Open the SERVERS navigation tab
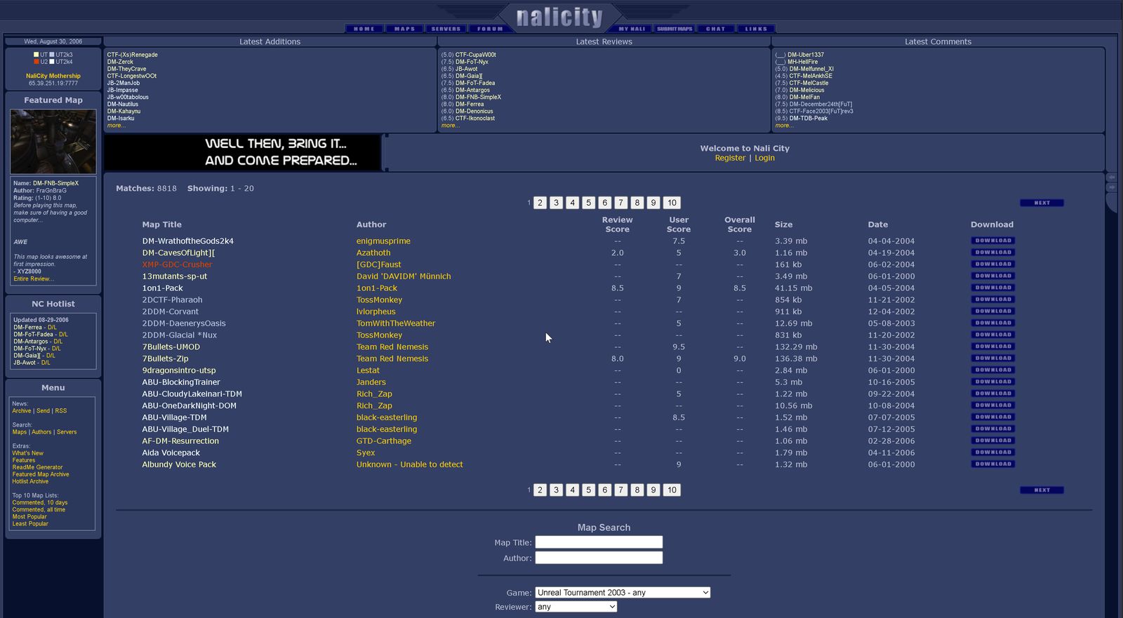The width and height of the screenshot is (1123, 618). click(446, 29)
